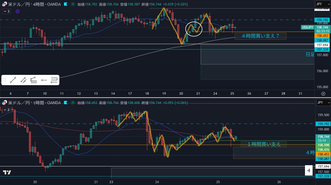Click the TradingView logo in bottom-left
This screenshot has height=185, width=331.
(x=7, y=173)
